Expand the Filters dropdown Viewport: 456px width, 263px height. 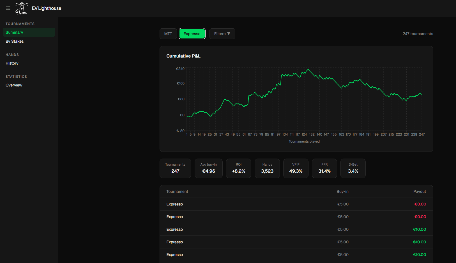click(x=222, y=34)
